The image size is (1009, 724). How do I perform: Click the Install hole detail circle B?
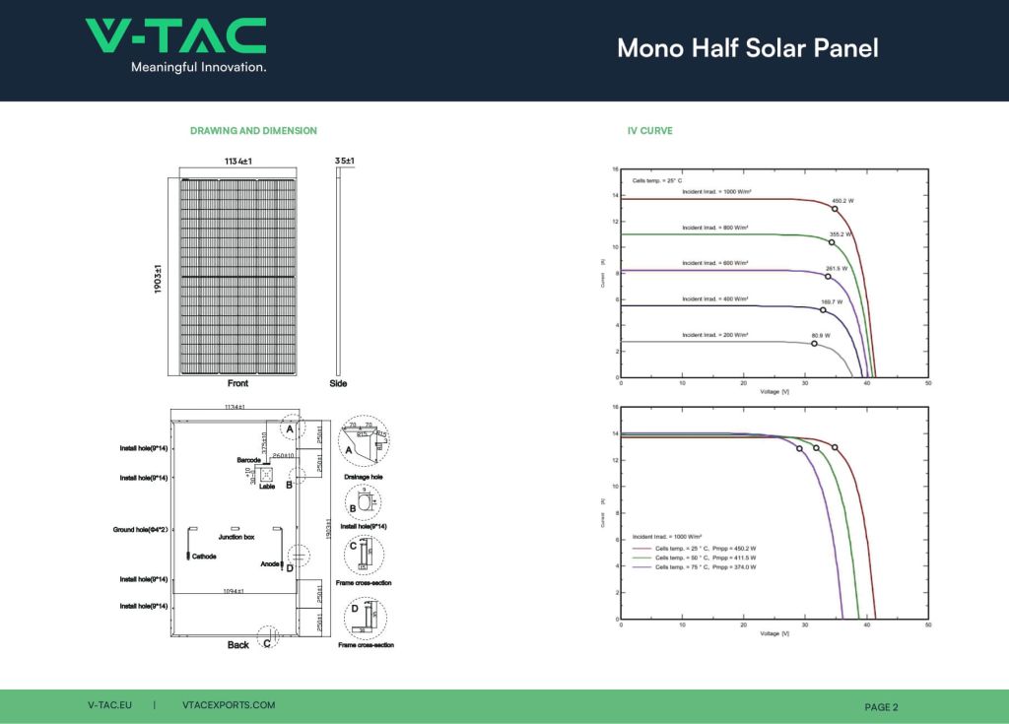click(367, 503)
